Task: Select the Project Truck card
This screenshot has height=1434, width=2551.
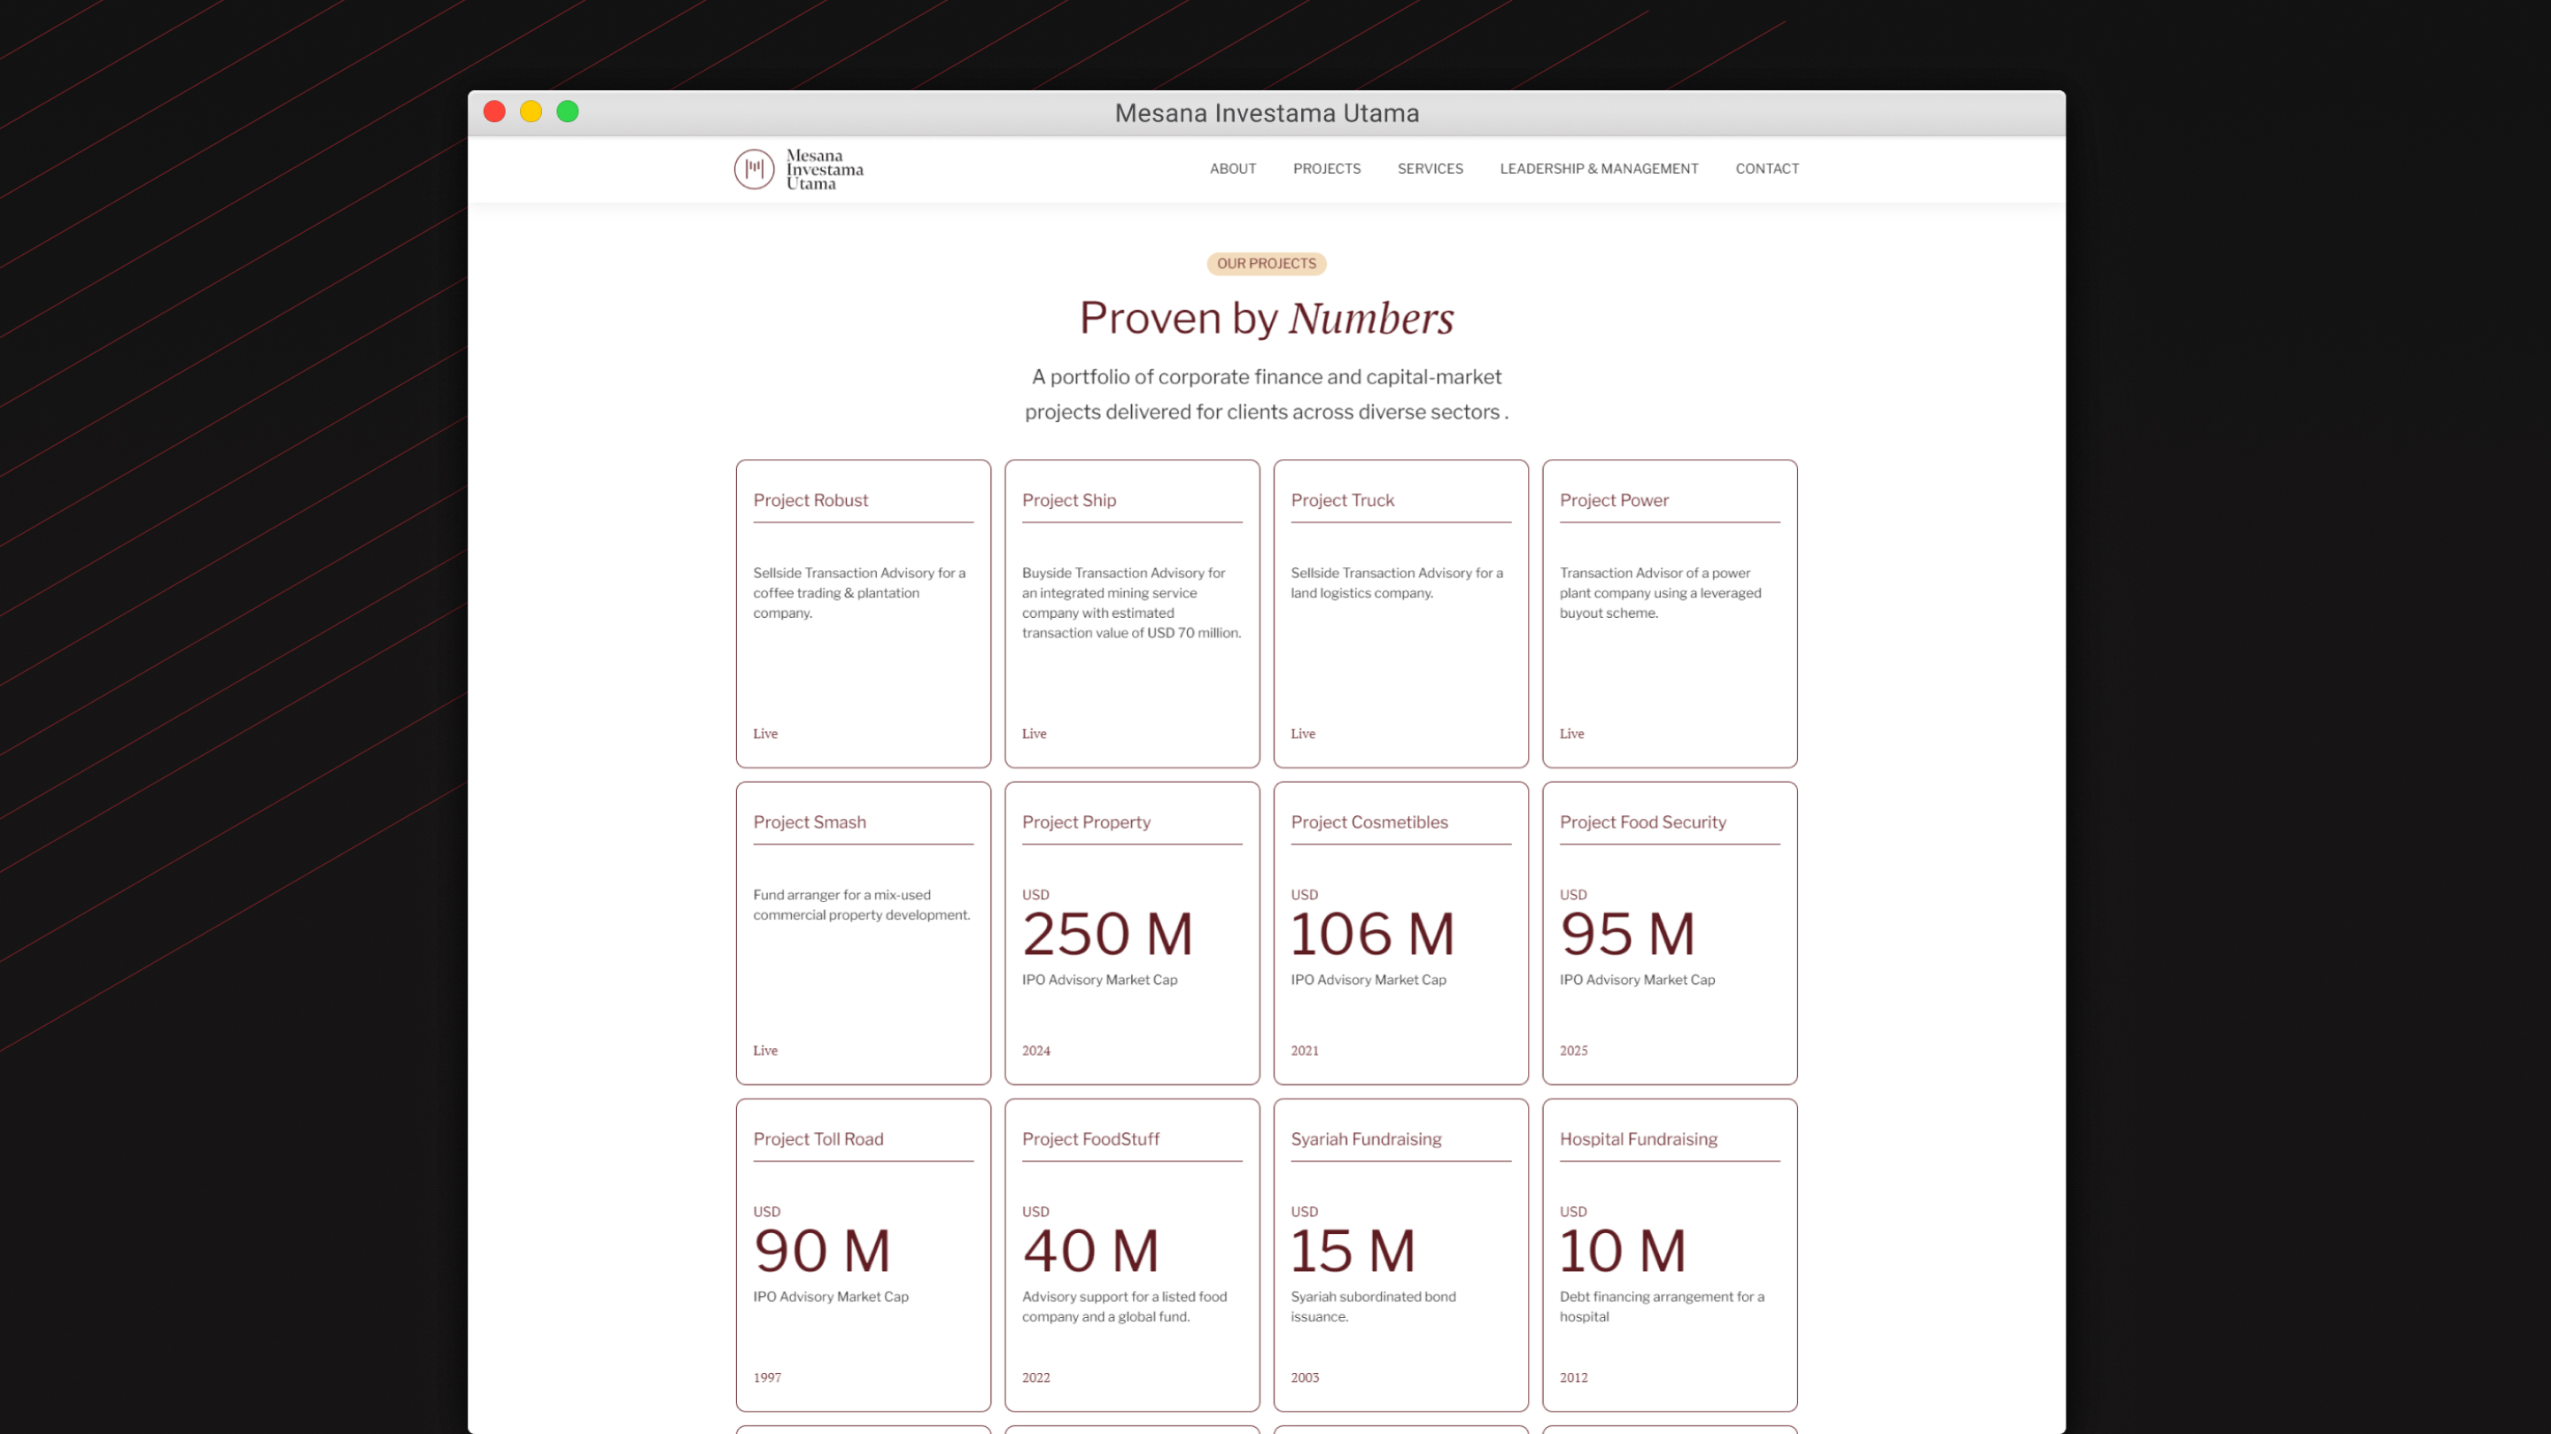Action: point(1400,613)
